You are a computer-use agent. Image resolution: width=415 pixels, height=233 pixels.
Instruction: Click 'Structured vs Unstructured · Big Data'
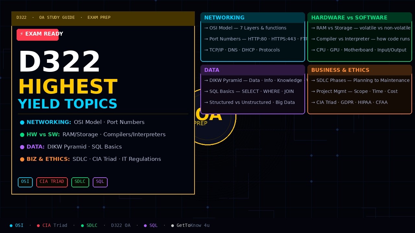click(x=249, y=102)
